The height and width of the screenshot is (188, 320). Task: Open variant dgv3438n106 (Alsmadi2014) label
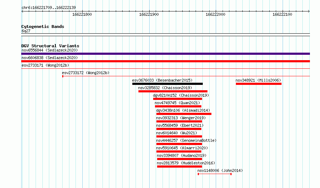[x=183, y=110]
